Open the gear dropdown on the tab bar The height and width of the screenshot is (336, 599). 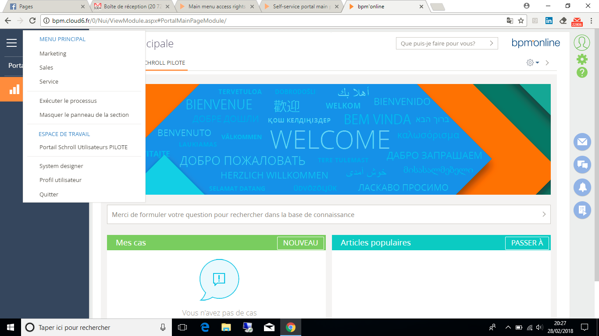pos(533,63)
